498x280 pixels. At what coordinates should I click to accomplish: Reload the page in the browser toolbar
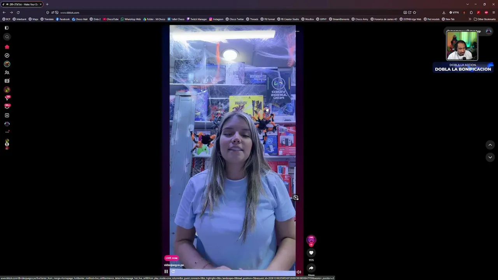pos(18,12)
